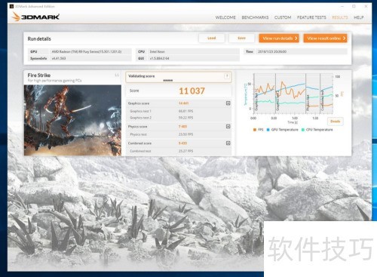Open the CUSTOM tab
This screenshot has width=377, height=277.
(283, 17)
